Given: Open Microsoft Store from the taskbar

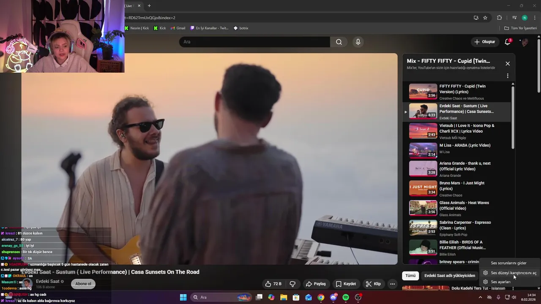Looking at the screenshot, I should [296, 297].
